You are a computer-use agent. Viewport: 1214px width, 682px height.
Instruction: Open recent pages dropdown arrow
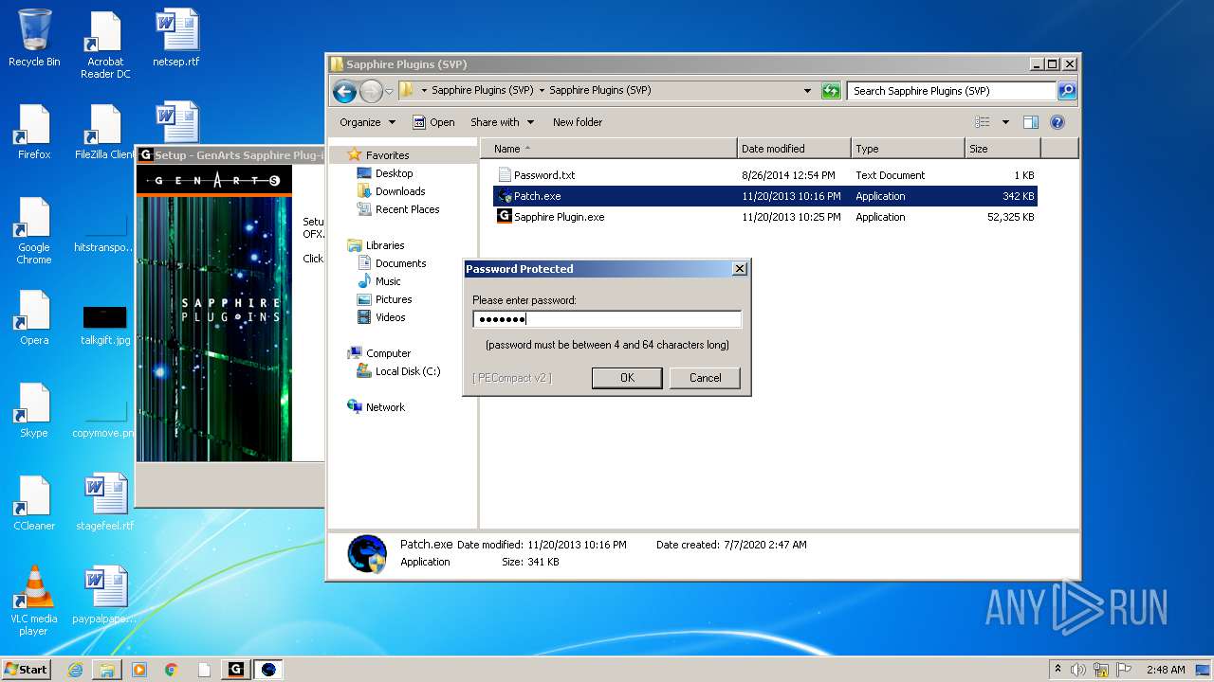(x=389, y=92)
